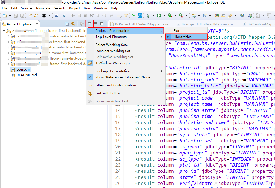Image resolution: width=275 pixels, height=188 pixels.
Task: Select the Hierarchical presentation option
Action: [x=186, y=37]
